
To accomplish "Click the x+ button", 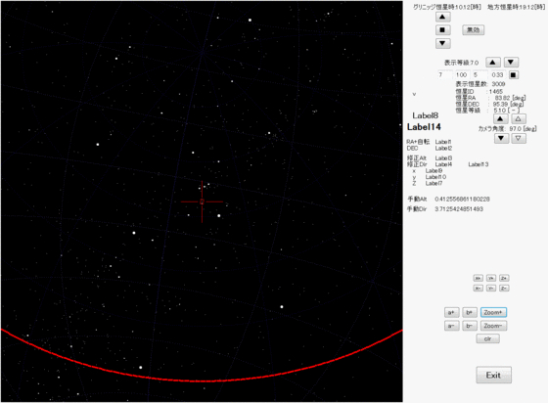I will (479, 279).
